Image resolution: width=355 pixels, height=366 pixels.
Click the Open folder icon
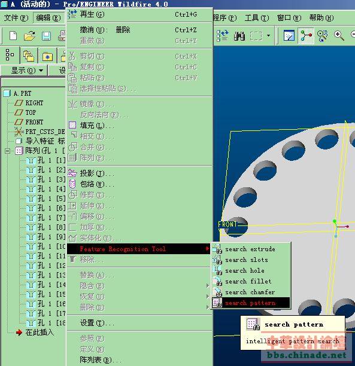29,36
